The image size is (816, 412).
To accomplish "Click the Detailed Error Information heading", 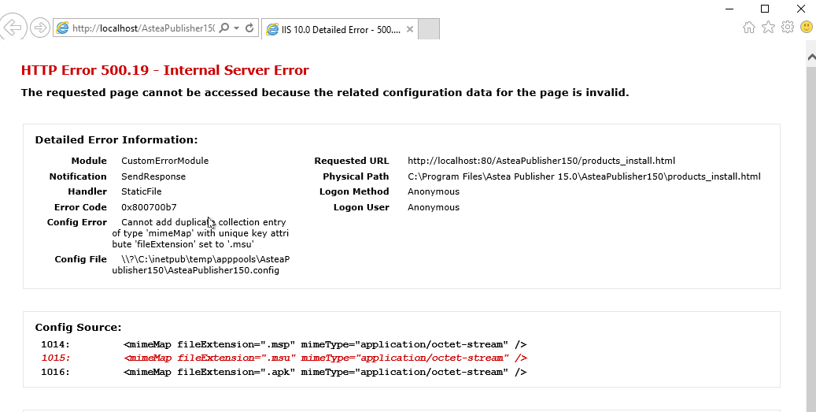I will pyautogui.click(x=116, y=139).
